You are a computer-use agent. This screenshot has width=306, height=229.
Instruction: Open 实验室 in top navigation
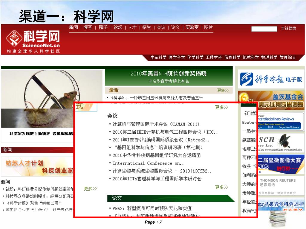(192, 27)
